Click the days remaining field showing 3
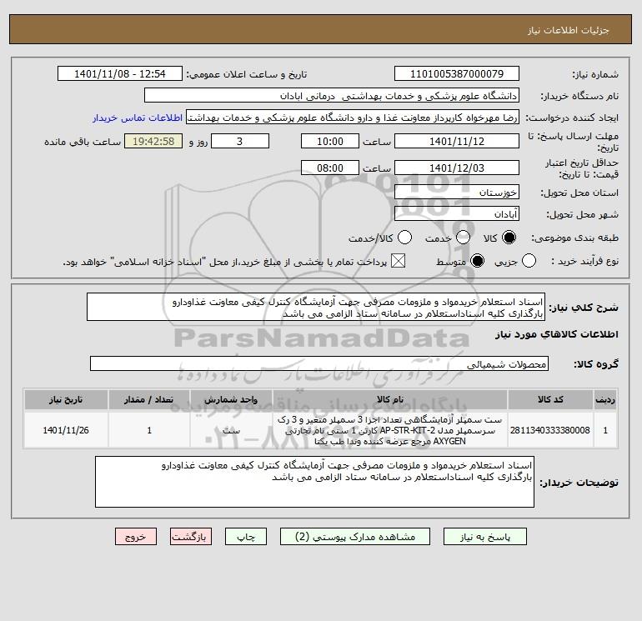Image resolution: width=642 pixels, height=621 pixels. [240, 142]
